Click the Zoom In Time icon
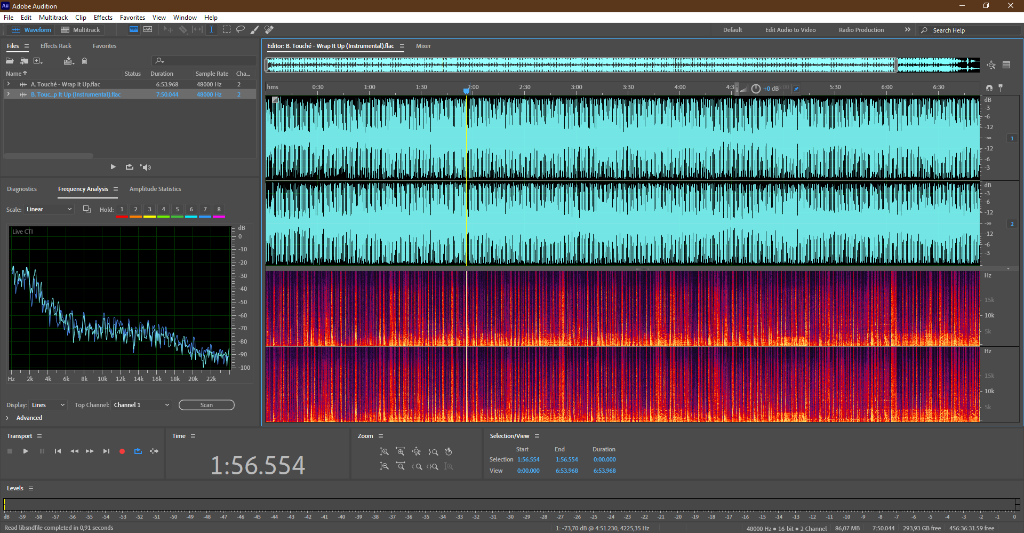Viewport: 1024px width, 533px height. click(401, 452)
